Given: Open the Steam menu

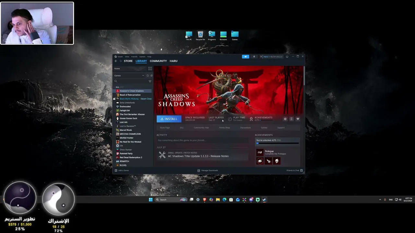Looking at the screenshot, I should click(120, 57).
